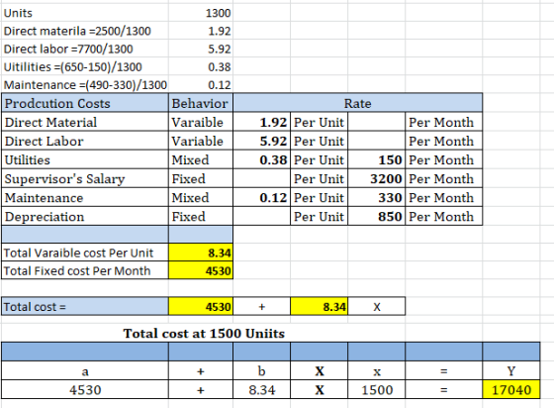The width and height of the screenshot is (554, 408).
Task: Click the Direct labor =7700/1300 cell
Action: point(85,49)
